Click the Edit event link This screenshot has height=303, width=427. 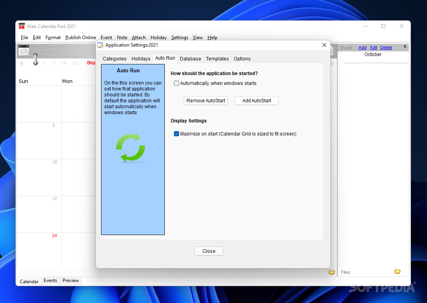pos(374,47)
